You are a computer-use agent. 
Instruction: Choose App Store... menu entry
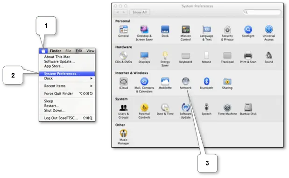[67, 66]
